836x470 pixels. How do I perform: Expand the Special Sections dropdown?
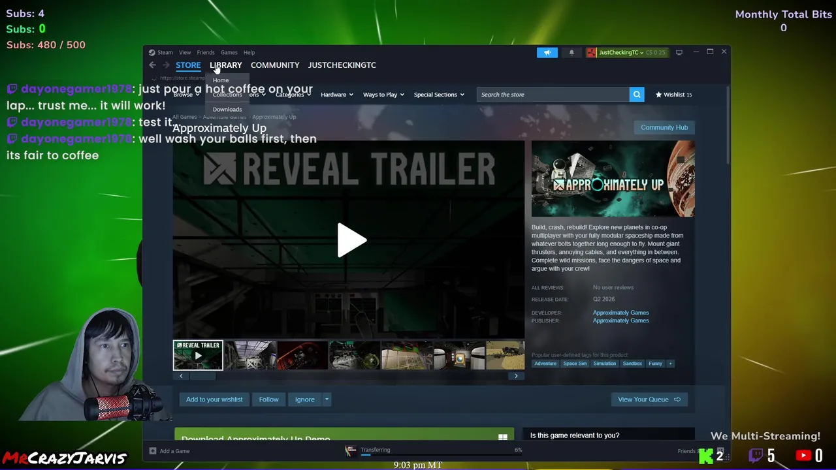click(x=439, y=95)
